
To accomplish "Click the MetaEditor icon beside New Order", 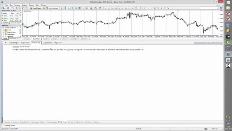I will coord(43,8).
